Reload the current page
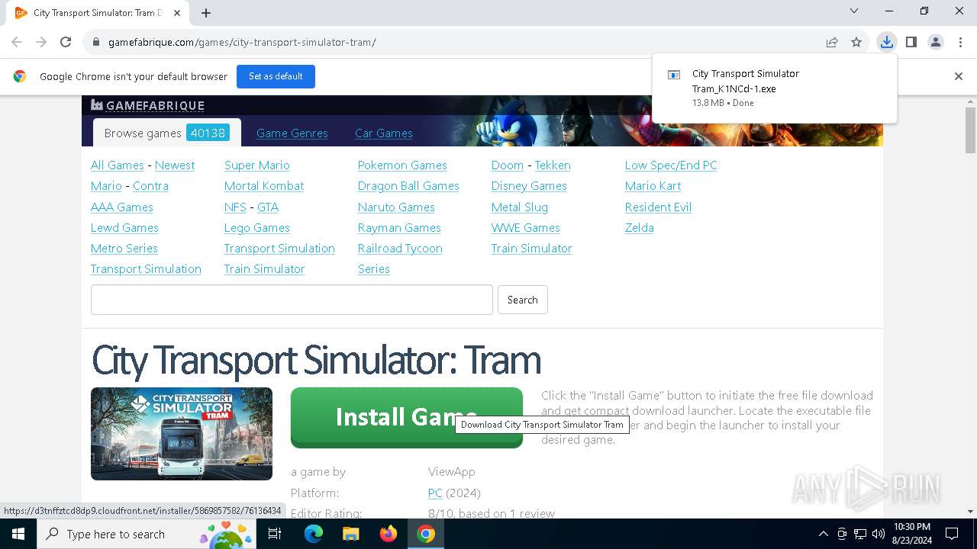 pyautogui.click(x=66, y=42)
